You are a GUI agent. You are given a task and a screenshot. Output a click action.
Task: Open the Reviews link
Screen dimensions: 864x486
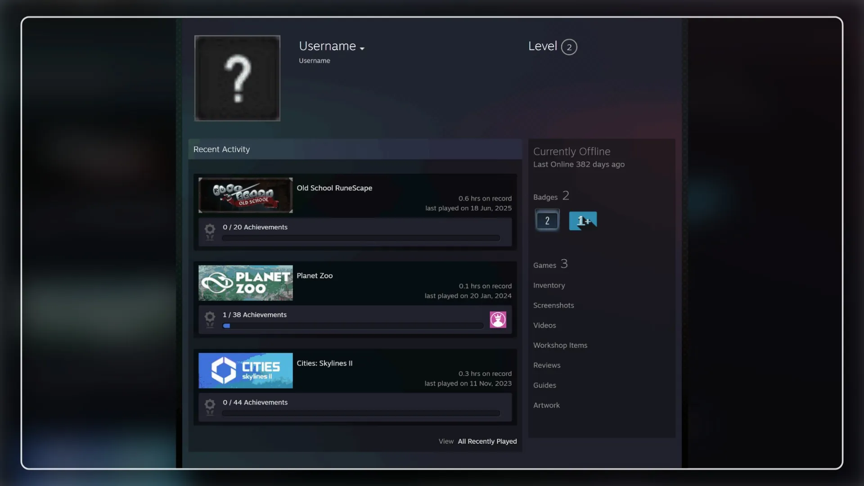click(x=547, y=365)
